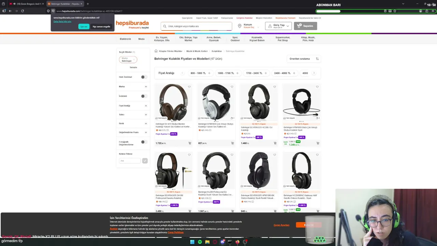Favorite the BH 470 Stüdyo Monitor headphone

click(189, 87)
